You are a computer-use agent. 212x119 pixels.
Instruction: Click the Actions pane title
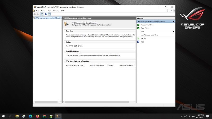pos(140,18)
